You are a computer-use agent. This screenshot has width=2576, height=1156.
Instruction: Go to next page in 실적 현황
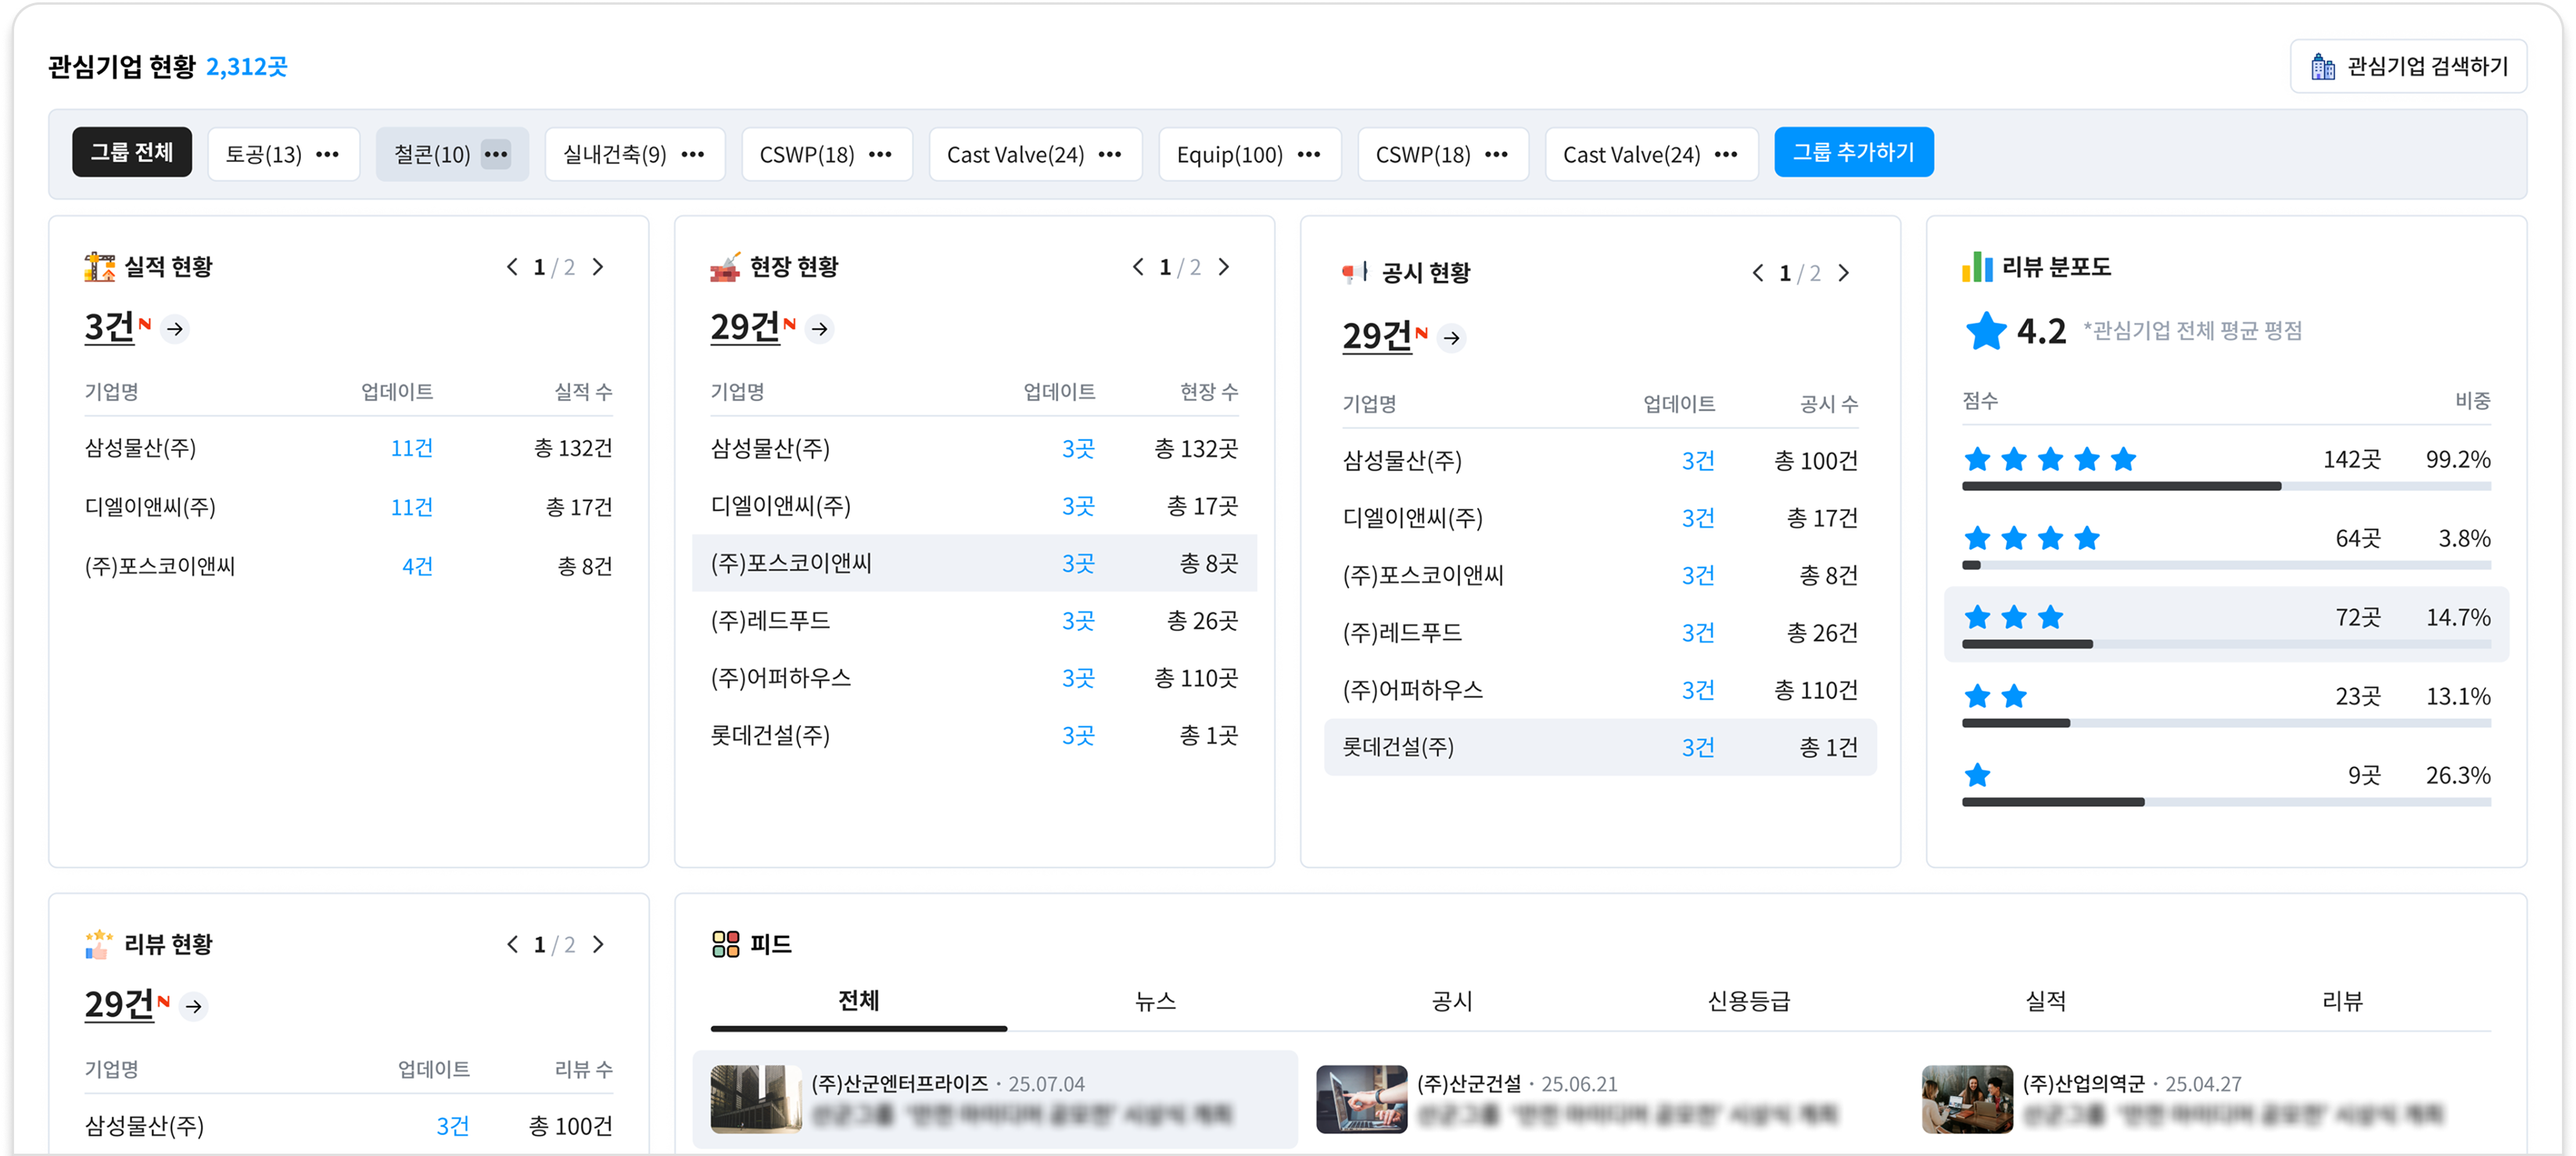(598, 267)
